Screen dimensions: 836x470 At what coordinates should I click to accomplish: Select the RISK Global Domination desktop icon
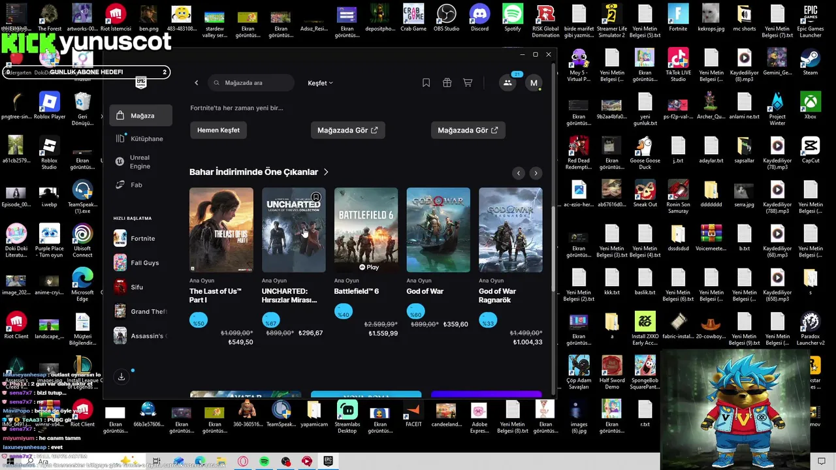tap(545, 22)
